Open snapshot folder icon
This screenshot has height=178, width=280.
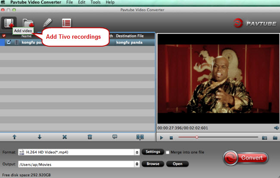click(275, 138)
